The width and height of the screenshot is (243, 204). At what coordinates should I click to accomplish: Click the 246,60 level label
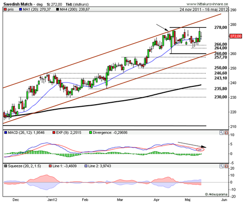click(x=221, y=73)
